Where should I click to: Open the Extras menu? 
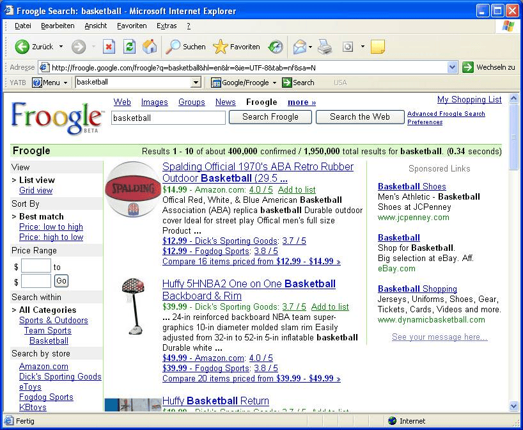[x=166, y=26]
